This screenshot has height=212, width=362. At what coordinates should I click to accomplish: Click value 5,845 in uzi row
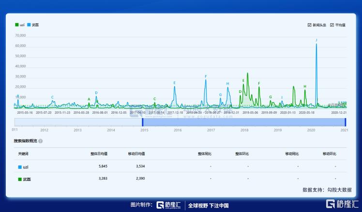click(103, 166)
